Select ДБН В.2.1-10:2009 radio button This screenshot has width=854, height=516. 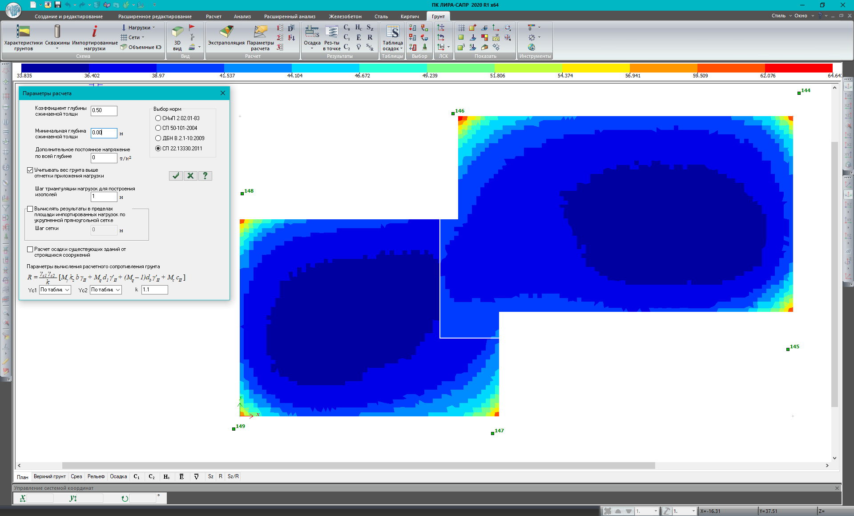click(x=158, y=138)
